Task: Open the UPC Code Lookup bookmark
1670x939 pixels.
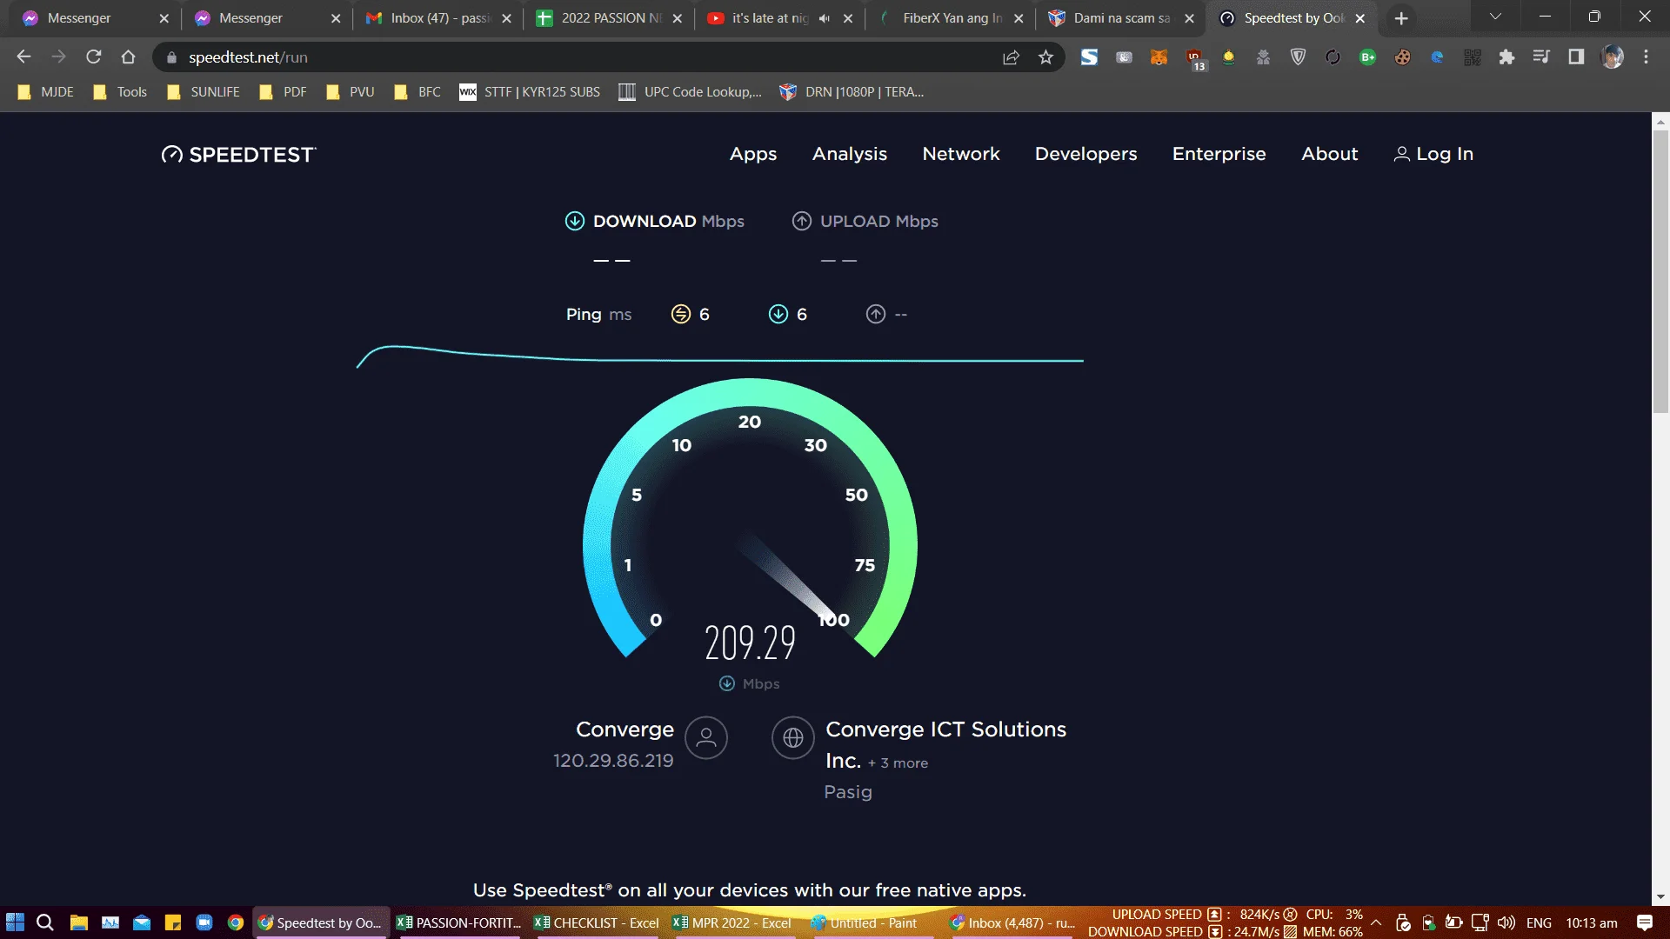Action: point(691,92)
